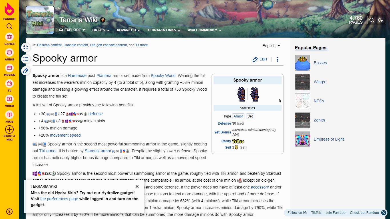The height and width of the screenshot is (219, 390).
Task: Collapse the content width toggle icon
Action: [26, 47]
